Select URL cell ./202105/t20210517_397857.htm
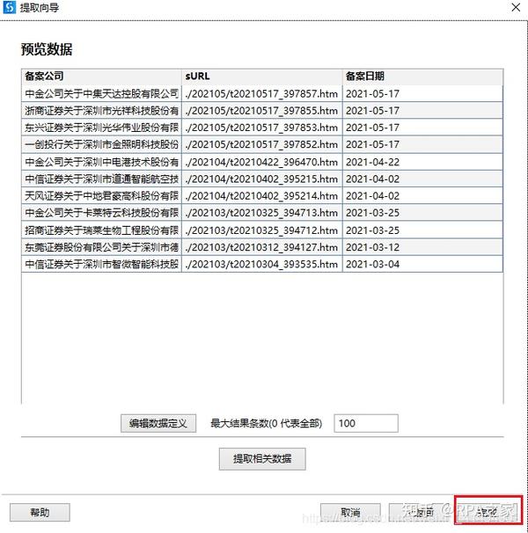 point(262,93)
